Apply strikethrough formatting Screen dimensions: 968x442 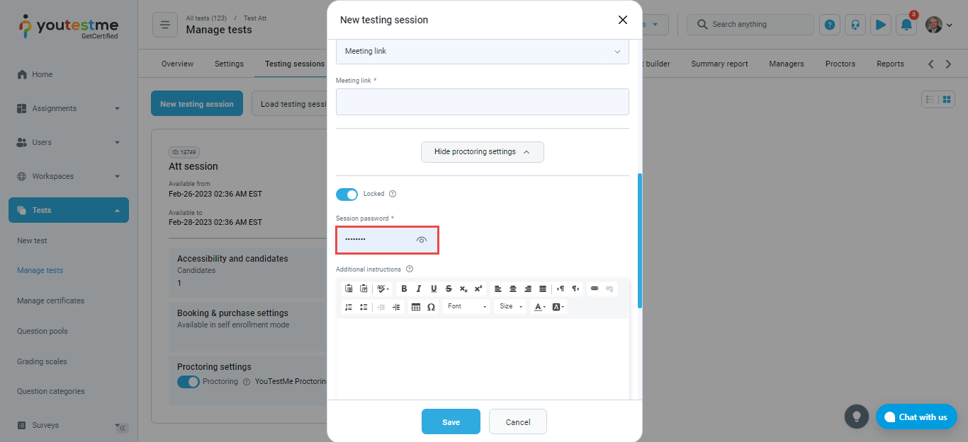tap(449, 289)
